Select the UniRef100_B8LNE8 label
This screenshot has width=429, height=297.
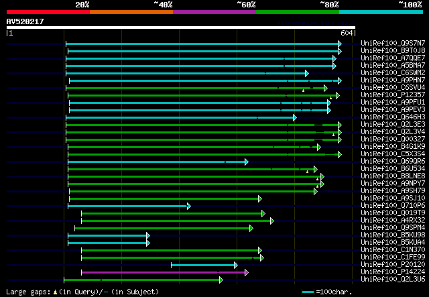click(x=393, y=176)
